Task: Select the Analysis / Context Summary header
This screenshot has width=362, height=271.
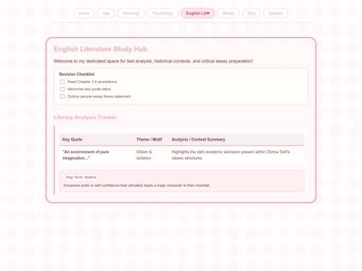Action: point(198,139)
